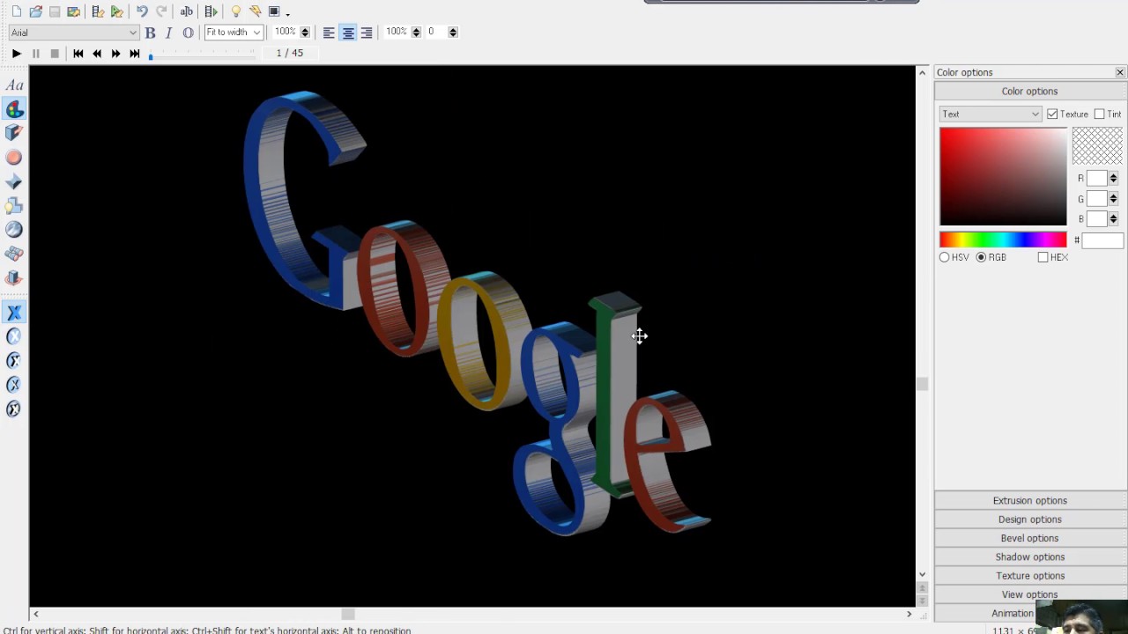This screenshot has width=1128, height=634.
Task: Click the stepper beside value 0
Action: [x=453, y=33]
